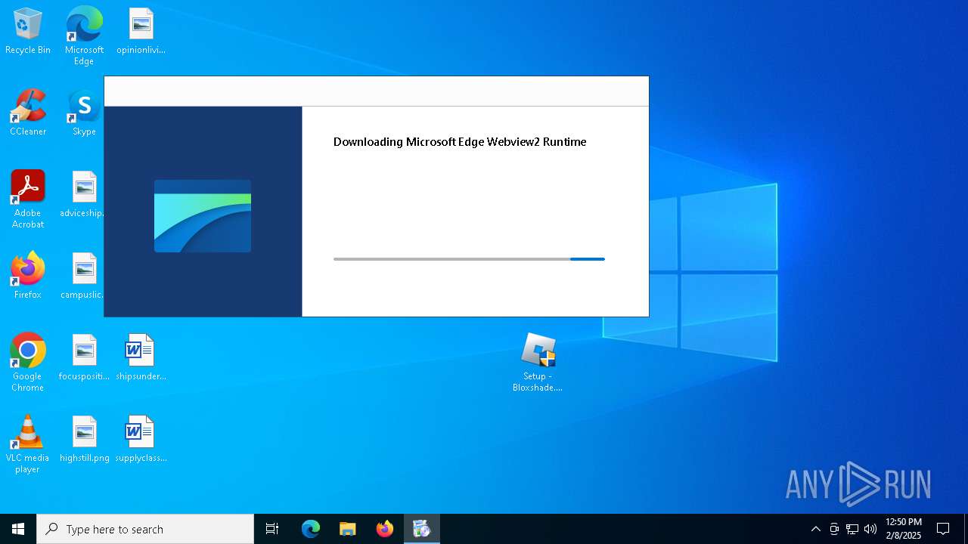968x544 pixels.
Task: Open network status tray icon
Action: tap(852, 529)
